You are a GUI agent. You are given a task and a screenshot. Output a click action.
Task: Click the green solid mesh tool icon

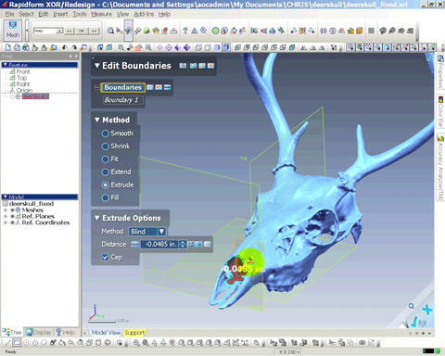pos(146,31)
